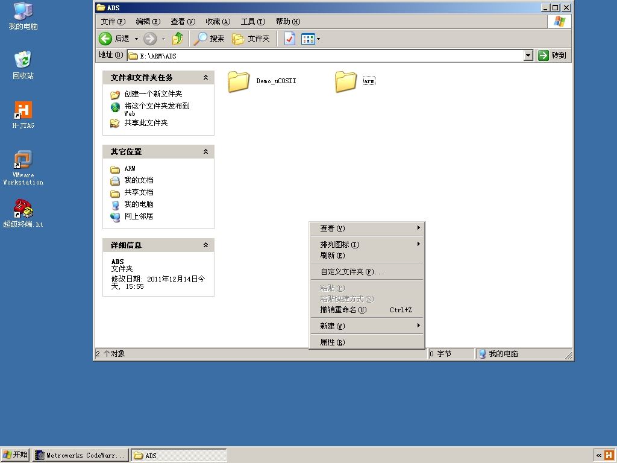Open the Favorites menu
This screenshot has width=617, height=463.
[218, 22]
